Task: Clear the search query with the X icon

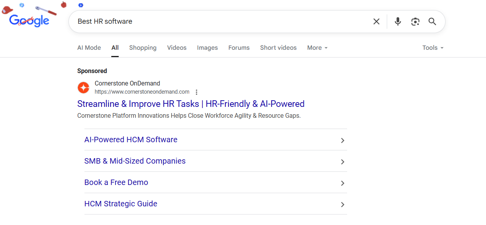Action: (x=376, y=21)
